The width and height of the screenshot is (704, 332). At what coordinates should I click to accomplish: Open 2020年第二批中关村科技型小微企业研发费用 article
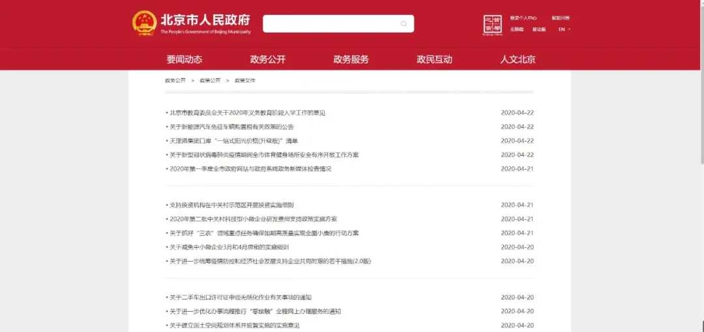253,219
